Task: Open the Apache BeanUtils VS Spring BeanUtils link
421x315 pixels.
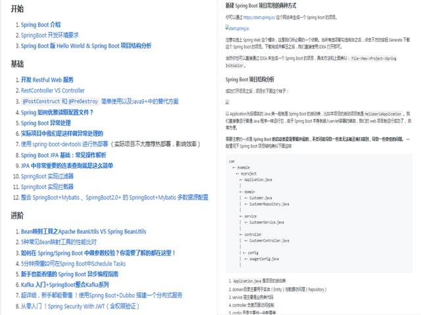Action: (84, 232)
